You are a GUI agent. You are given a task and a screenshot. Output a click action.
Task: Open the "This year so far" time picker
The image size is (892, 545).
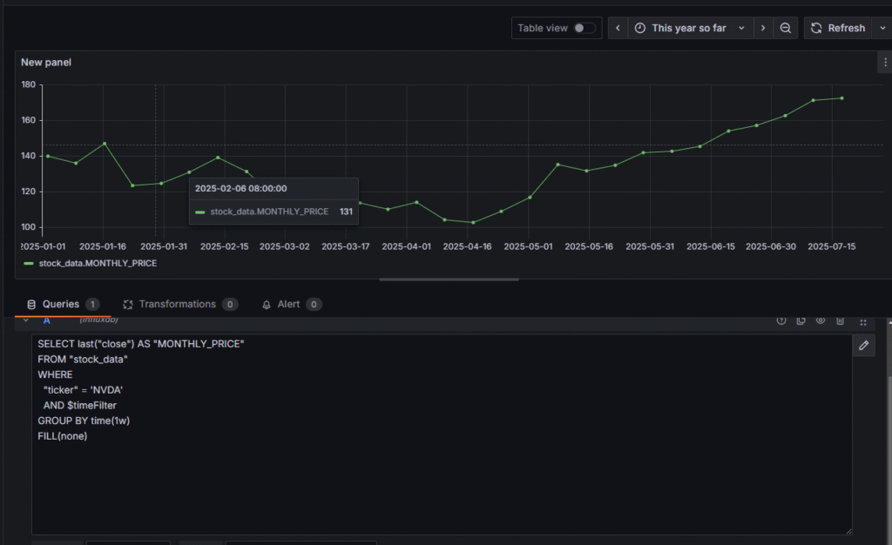coord(688,28)
